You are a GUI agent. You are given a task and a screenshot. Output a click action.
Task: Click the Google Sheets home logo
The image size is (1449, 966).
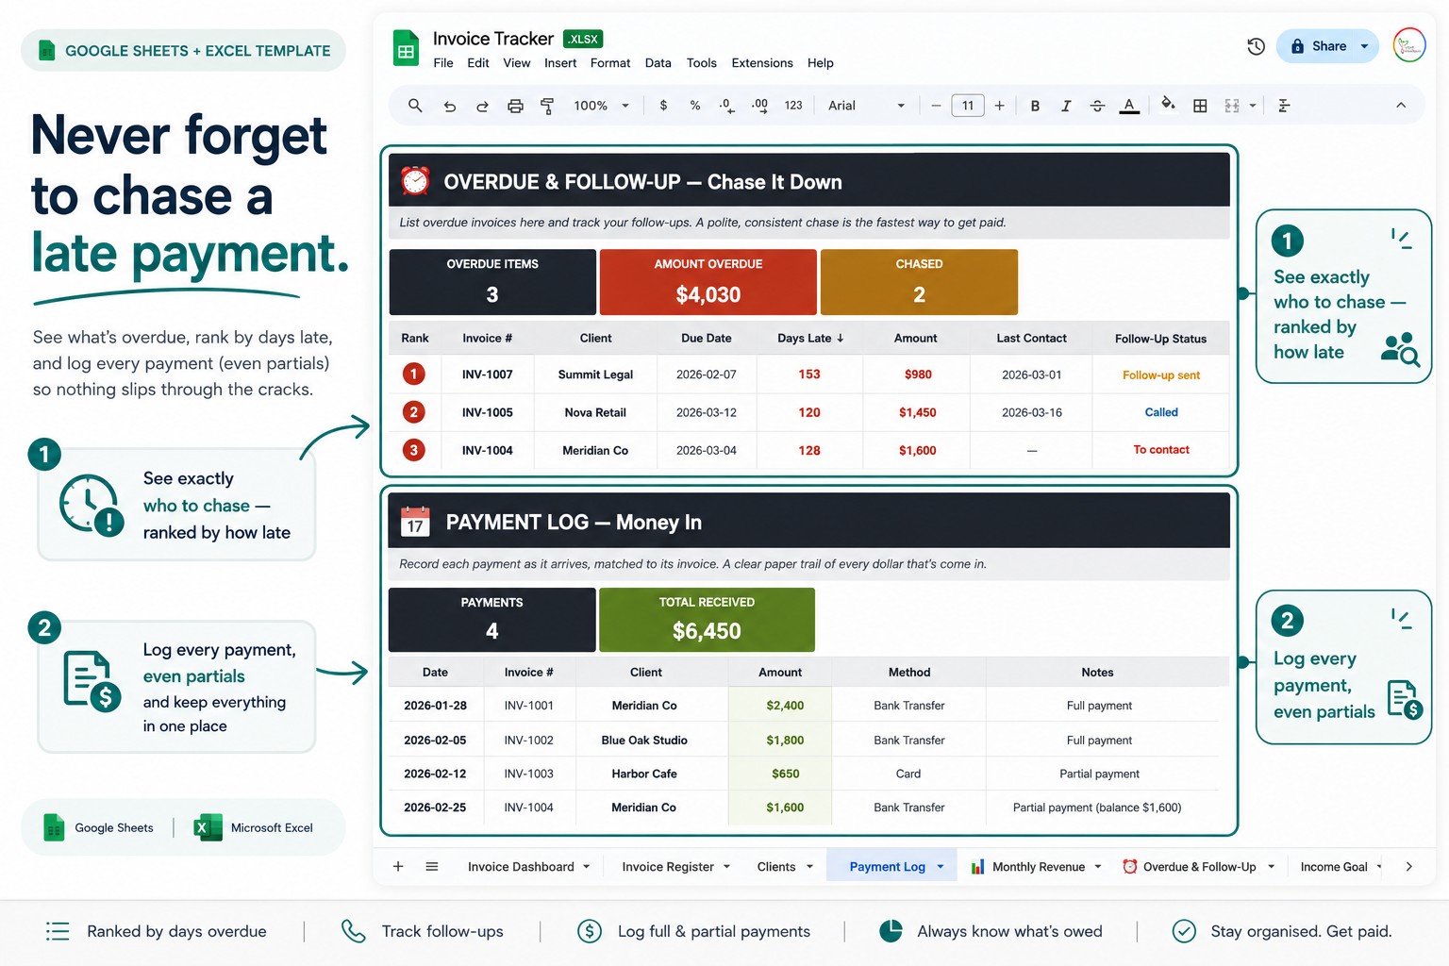pos(406,48)
